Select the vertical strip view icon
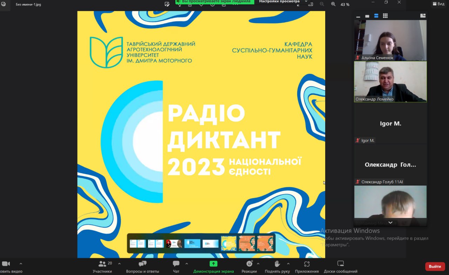 point(376,16)
